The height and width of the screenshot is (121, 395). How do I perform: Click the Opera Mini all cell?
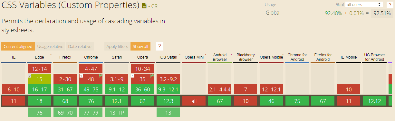[x=194, y=101]
